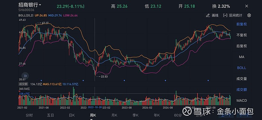Click the 22.53 lowest price annotation

click(104, 77)
